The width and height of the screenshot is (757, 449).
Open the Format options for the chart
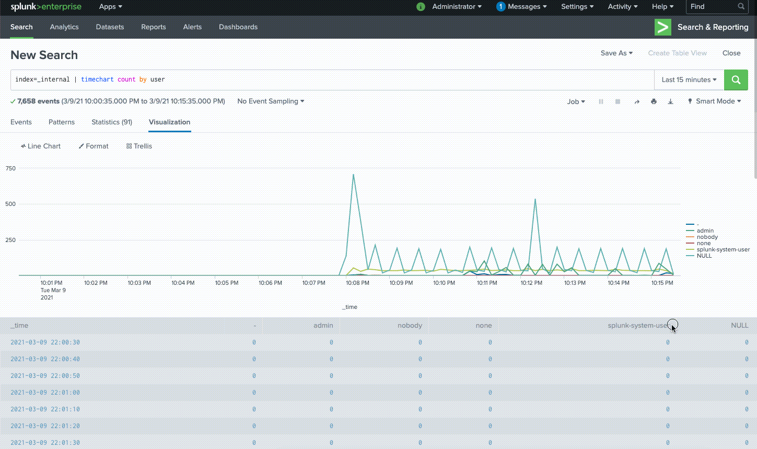(94, 146)
